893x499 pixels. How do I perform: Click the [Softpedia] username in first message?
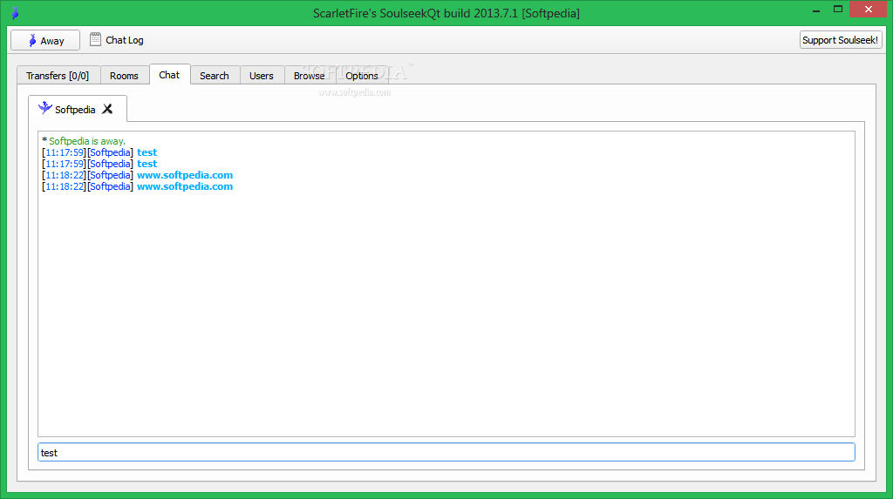[111, 152]
